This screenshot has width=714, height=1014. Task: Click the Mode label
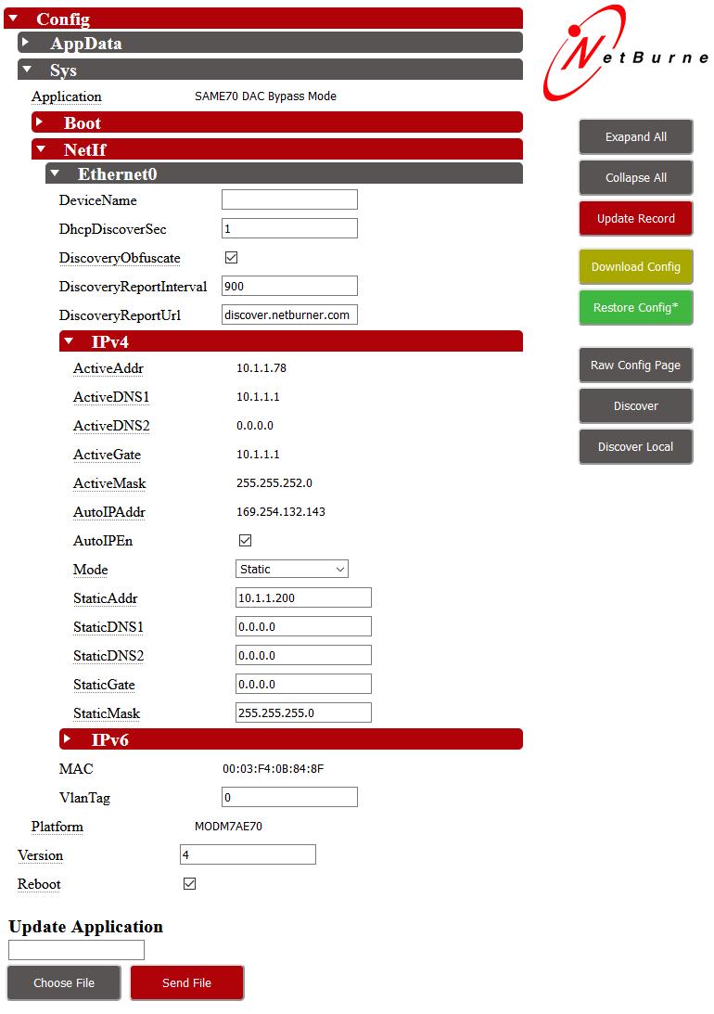pyautogui.click(x=91, y=570)
